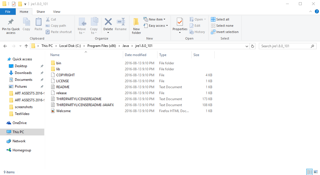Click the Delete red X icon
320x175 pixels.
[x=108, y=22]
